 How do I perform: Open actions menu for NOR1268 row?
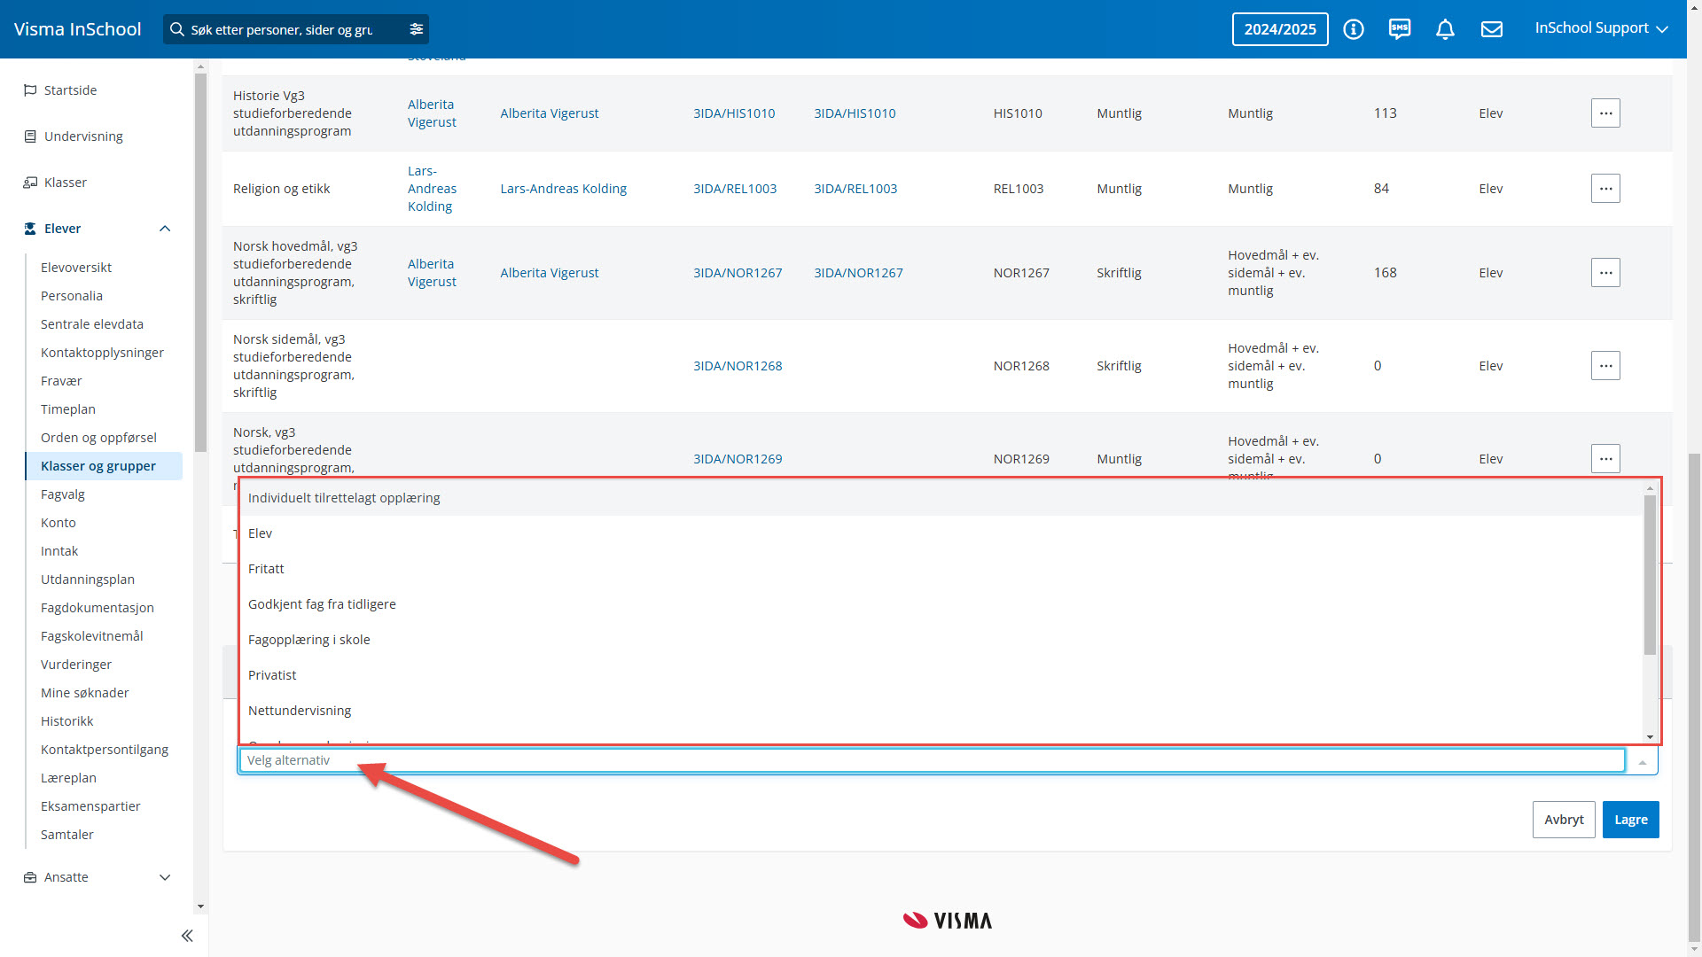pyautogui.click(x=1604, y=366)
